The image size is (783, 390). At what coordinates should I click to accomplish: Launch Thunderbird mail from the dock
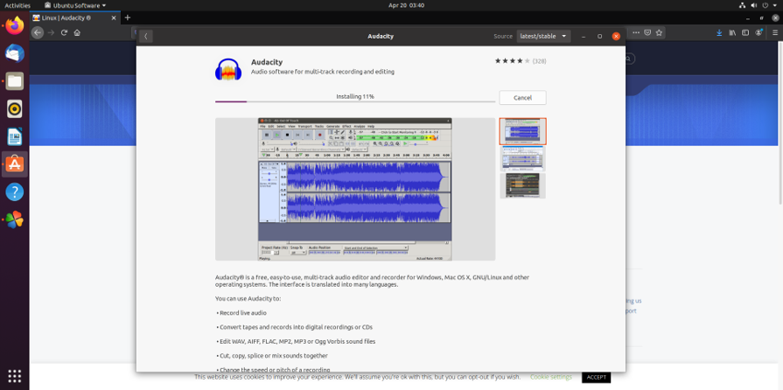[14, 53]
